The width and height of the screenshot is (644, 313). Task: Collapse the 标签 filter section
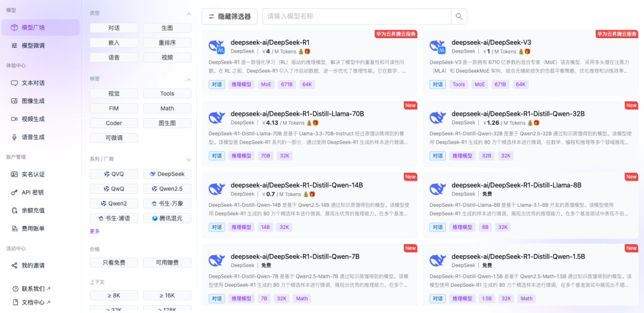point(189,79)
